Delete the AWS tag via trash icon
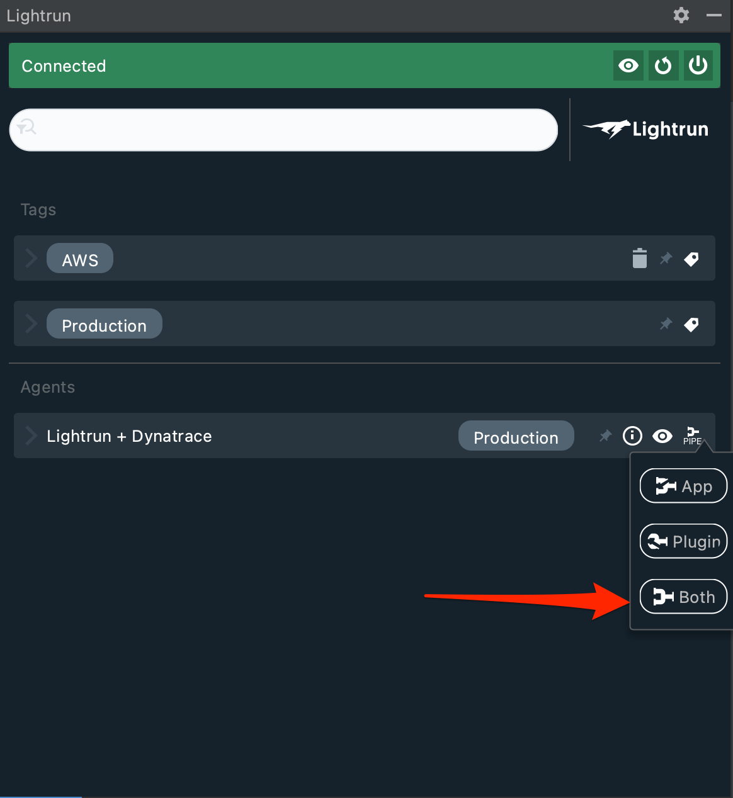733x798 pixels. click(x=639, y=258)
